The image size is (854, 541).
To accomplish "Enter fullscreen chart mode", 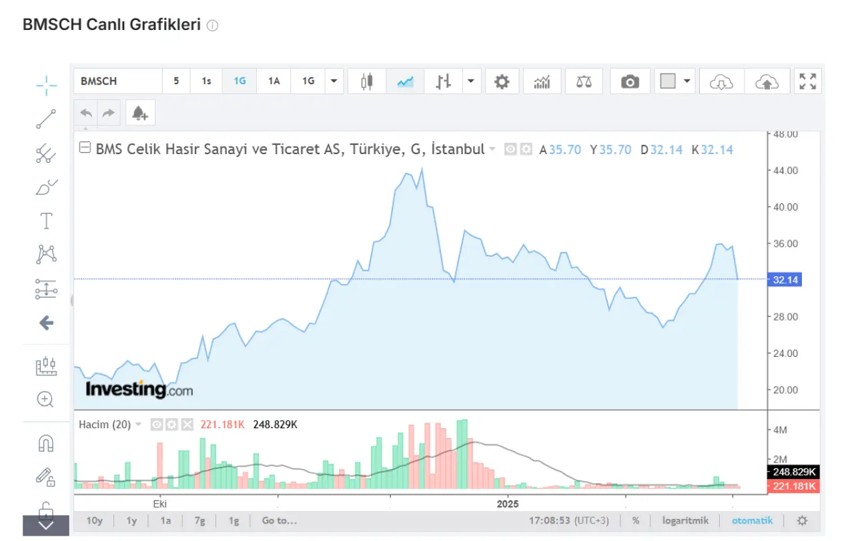I will tap(808, 81).
